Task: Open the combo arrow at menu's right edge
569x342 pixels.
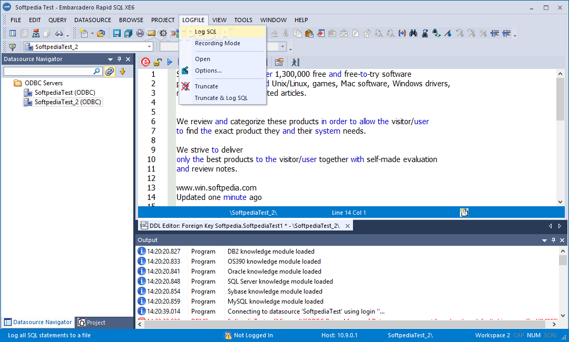Action: (282, 47)
